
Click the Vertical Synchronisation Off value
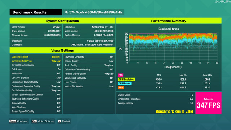(x=59, y=65)
